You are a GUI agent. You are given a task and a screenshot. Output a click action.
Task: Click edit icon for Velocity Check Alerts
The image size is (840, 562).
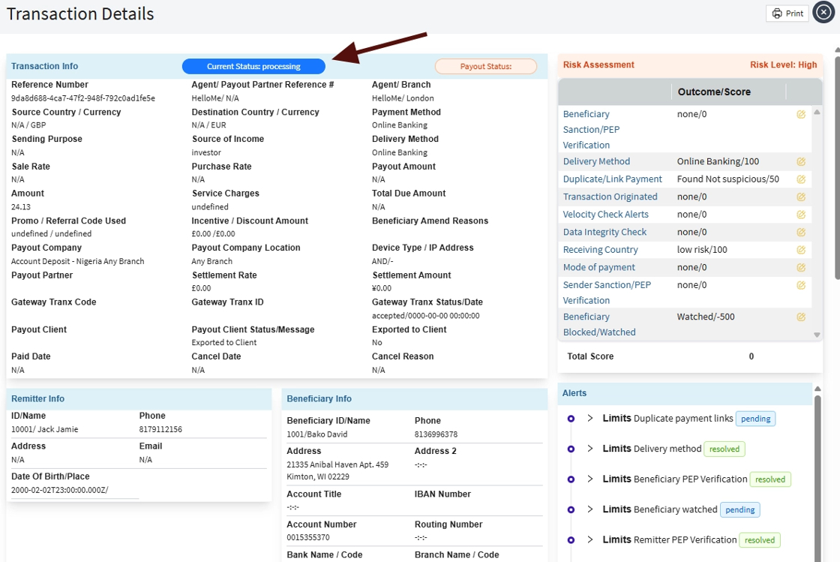pyautogui.click(x=801, y=215)
